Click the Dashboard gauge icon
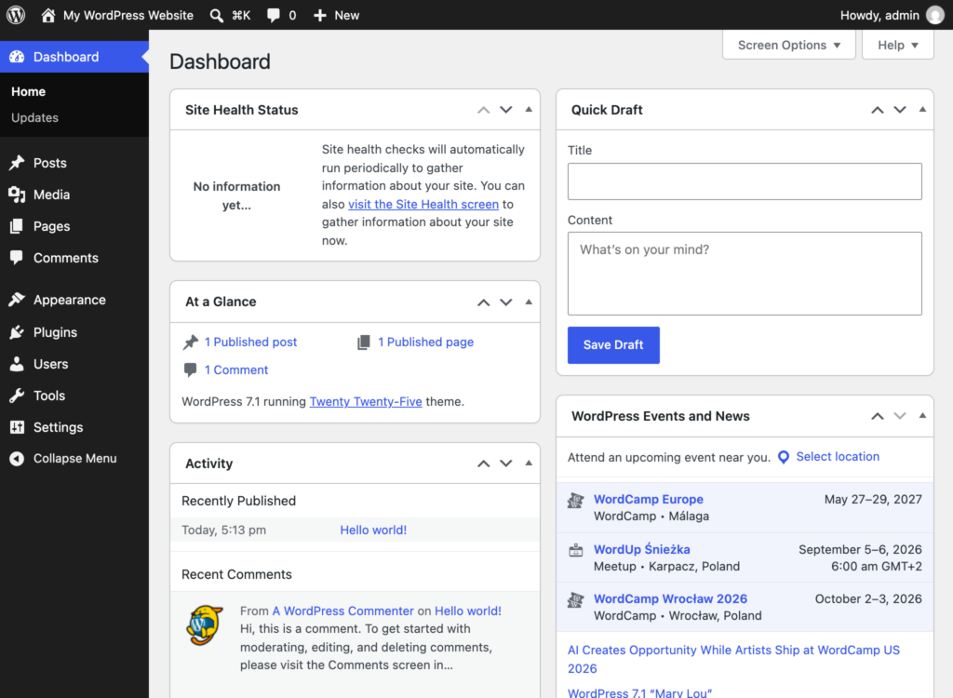Screen dimensions: 953x698 pos(17,57)
